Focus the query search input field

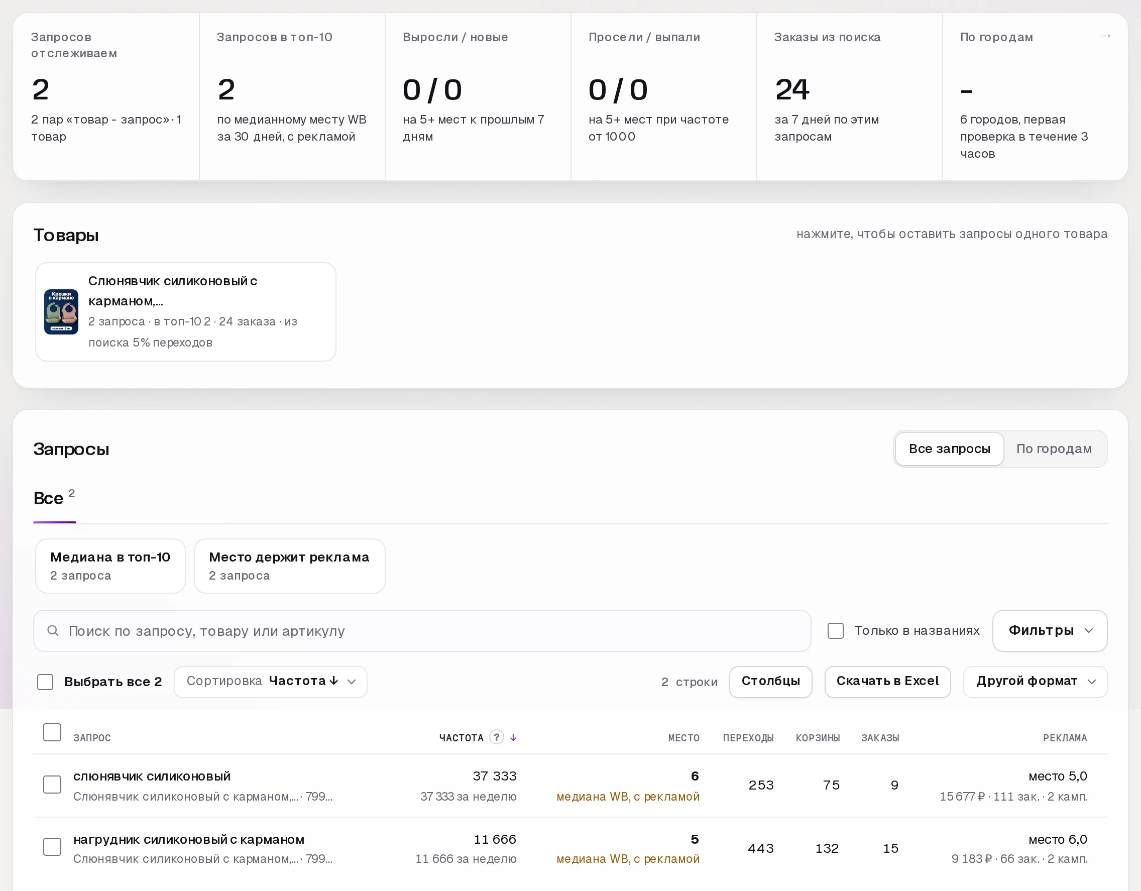click(422, 631)
